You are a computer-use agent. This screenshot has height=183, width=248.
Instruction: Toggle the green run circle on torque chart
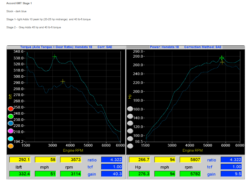coord(11,116)
